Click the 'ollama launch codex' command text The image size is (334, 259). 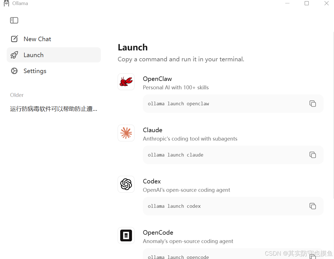[174, 206]
